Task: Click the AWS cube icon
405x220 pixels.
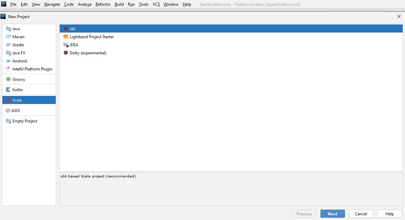Action: click(8, 111)
